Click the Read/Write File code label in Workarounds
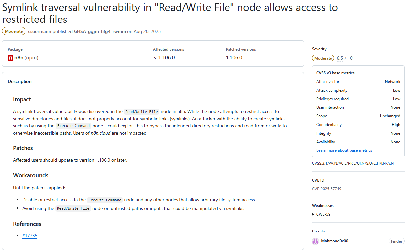 (73, 209)
